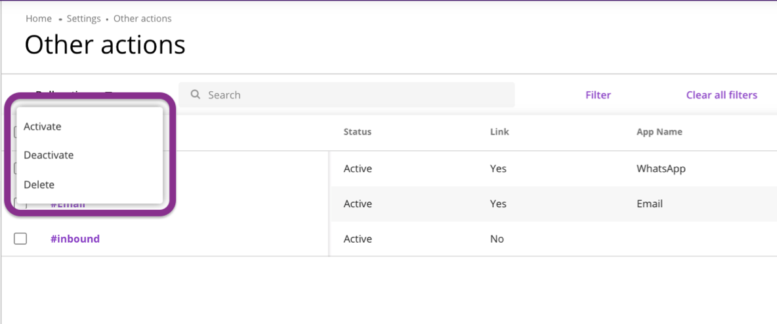Select Delete in the bulk actions menu

pyautogui.click(x=39, y=185)
